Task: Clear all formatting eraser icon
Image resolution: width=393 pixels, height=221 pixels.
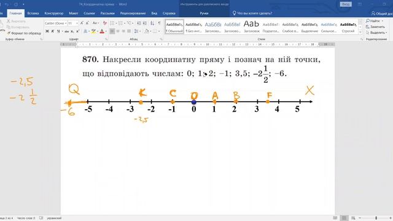Action: (105, 23)
